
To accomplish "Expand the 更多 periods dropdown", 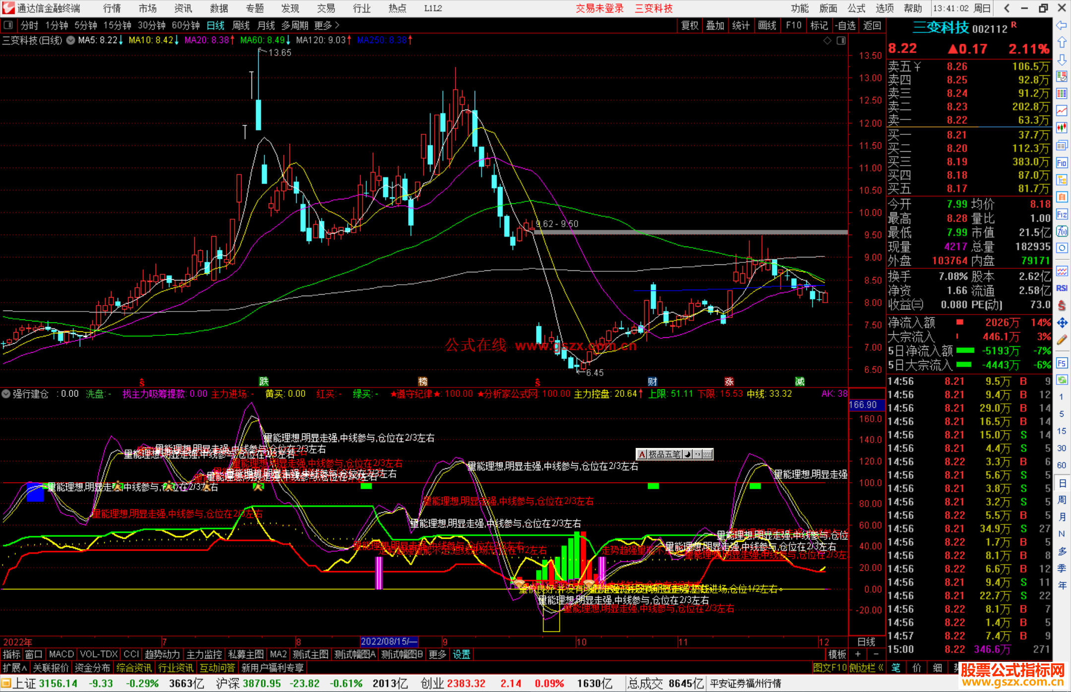I will (x=327, y=25).
